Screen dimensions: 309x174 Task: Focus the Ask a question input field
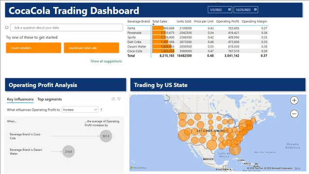pyautogui.click(x=67, y=28)
